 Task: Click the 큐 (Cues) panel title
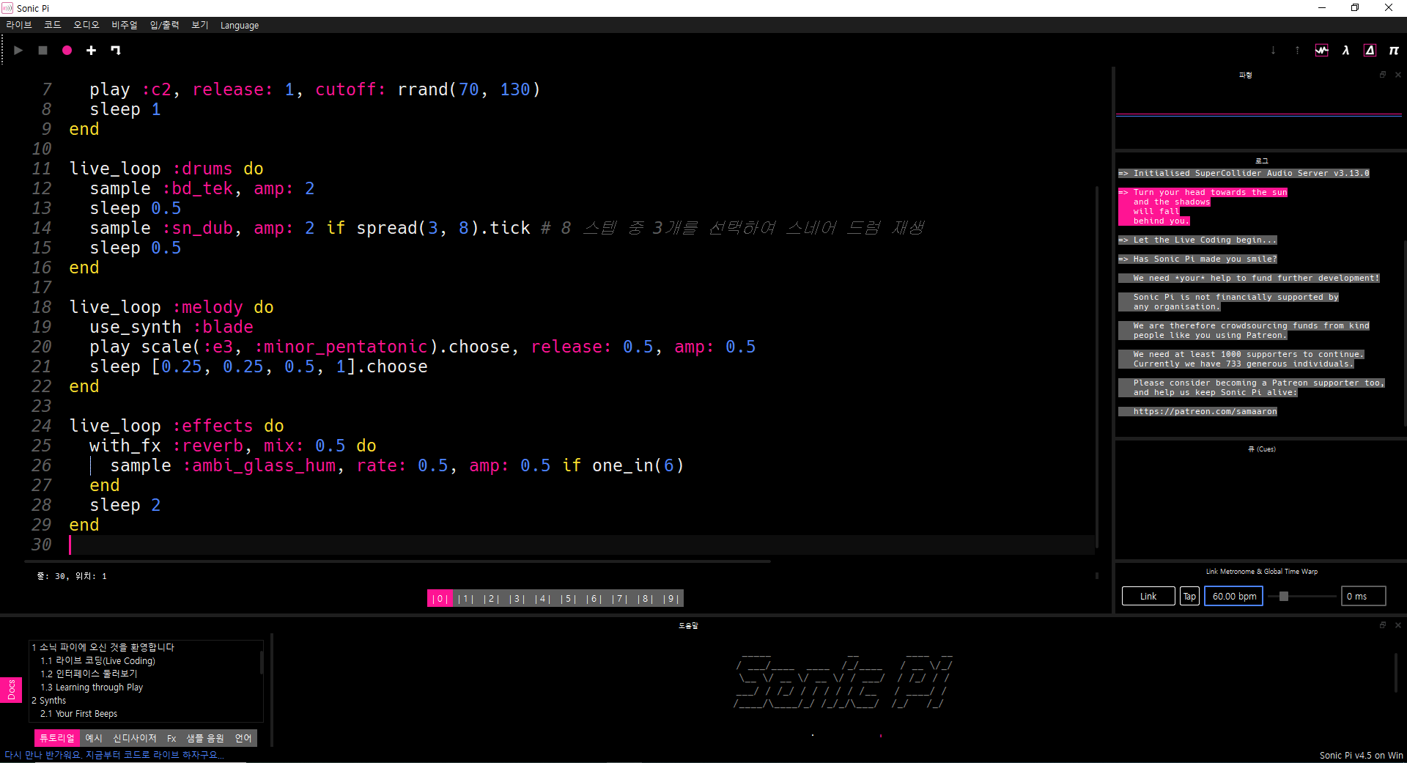[1261, 449]
